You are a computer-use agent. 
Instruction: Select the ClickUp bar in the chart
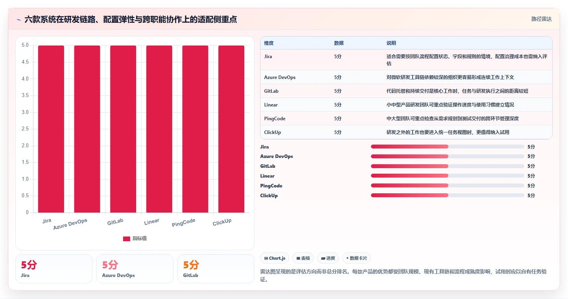point(231,129)
